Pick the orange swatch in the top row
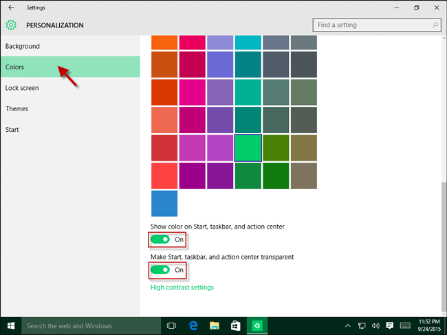447x335 pixels. click(x=164, y=43)
